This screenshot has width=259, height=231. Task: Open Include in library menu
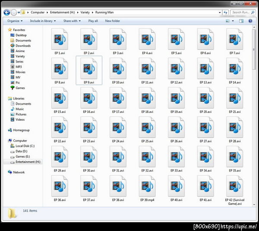pos(43,21)
